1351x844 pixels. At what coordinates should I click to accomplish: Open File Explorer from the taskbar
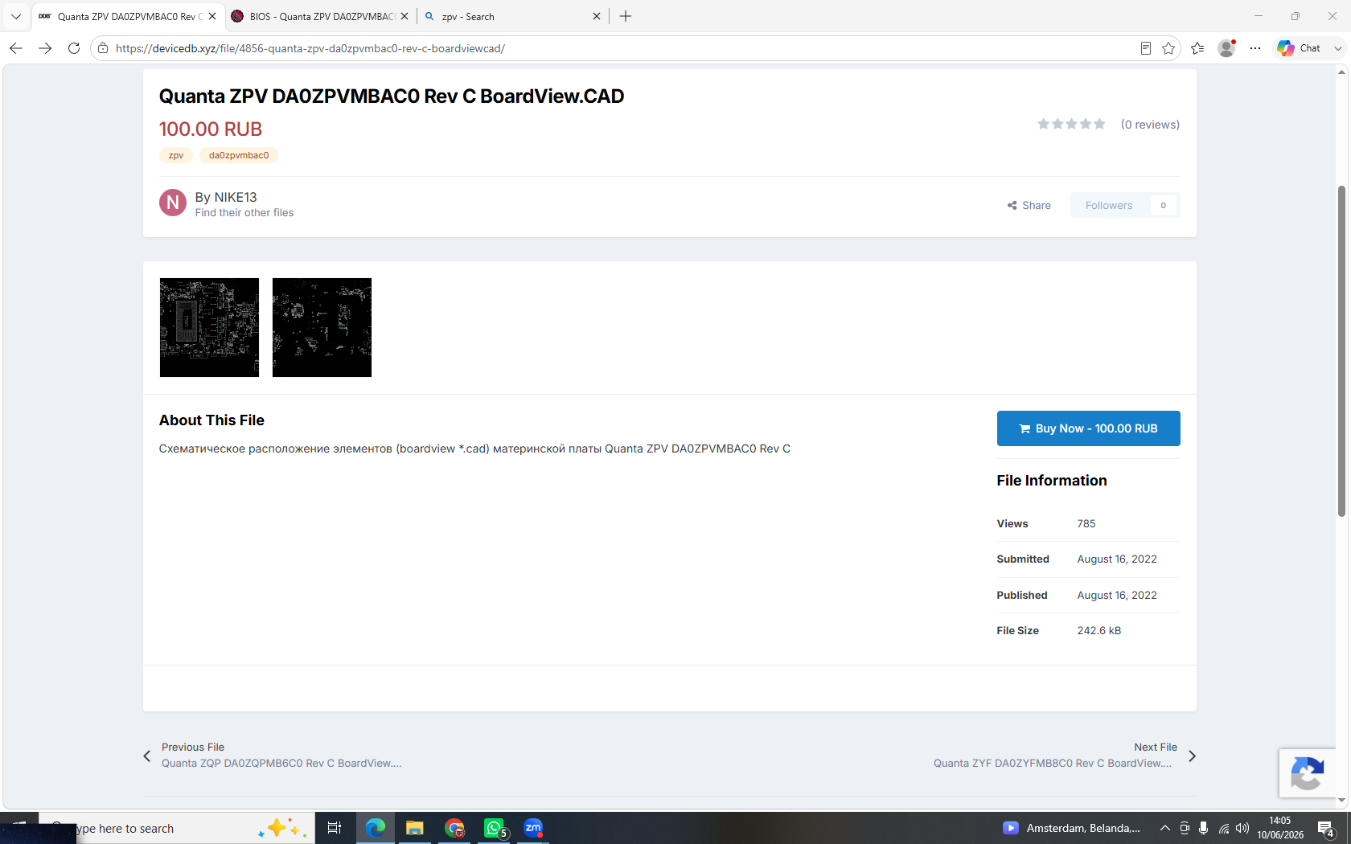(415, 828)
